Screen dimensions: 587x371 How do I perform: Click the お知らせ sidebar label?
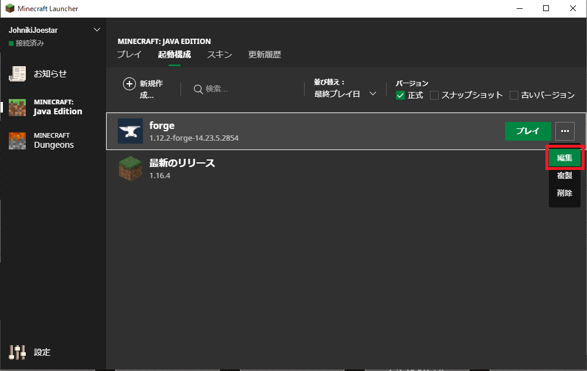(x=50, y=74)
